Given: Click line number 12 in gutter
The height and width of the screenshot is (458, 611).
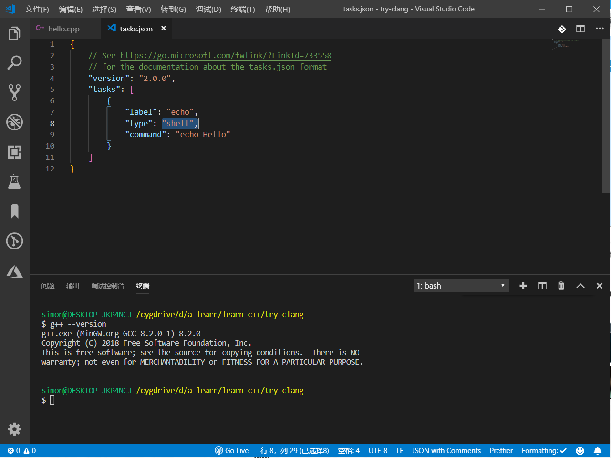Looking at the screenshot, I should [50, 169].
